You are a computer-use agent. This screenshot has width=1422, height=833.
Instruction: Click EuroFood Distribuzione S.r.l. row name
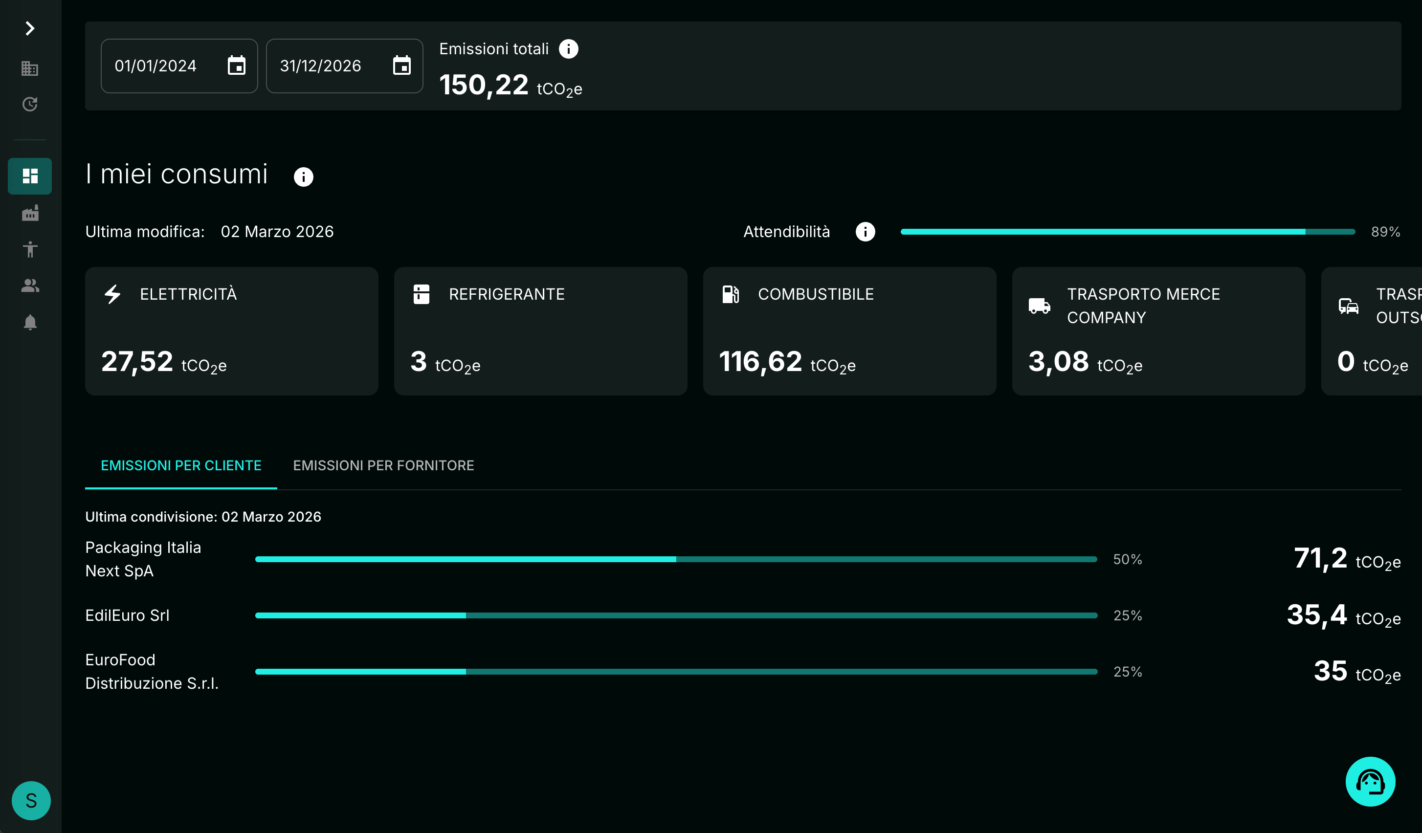pos(152,671)
